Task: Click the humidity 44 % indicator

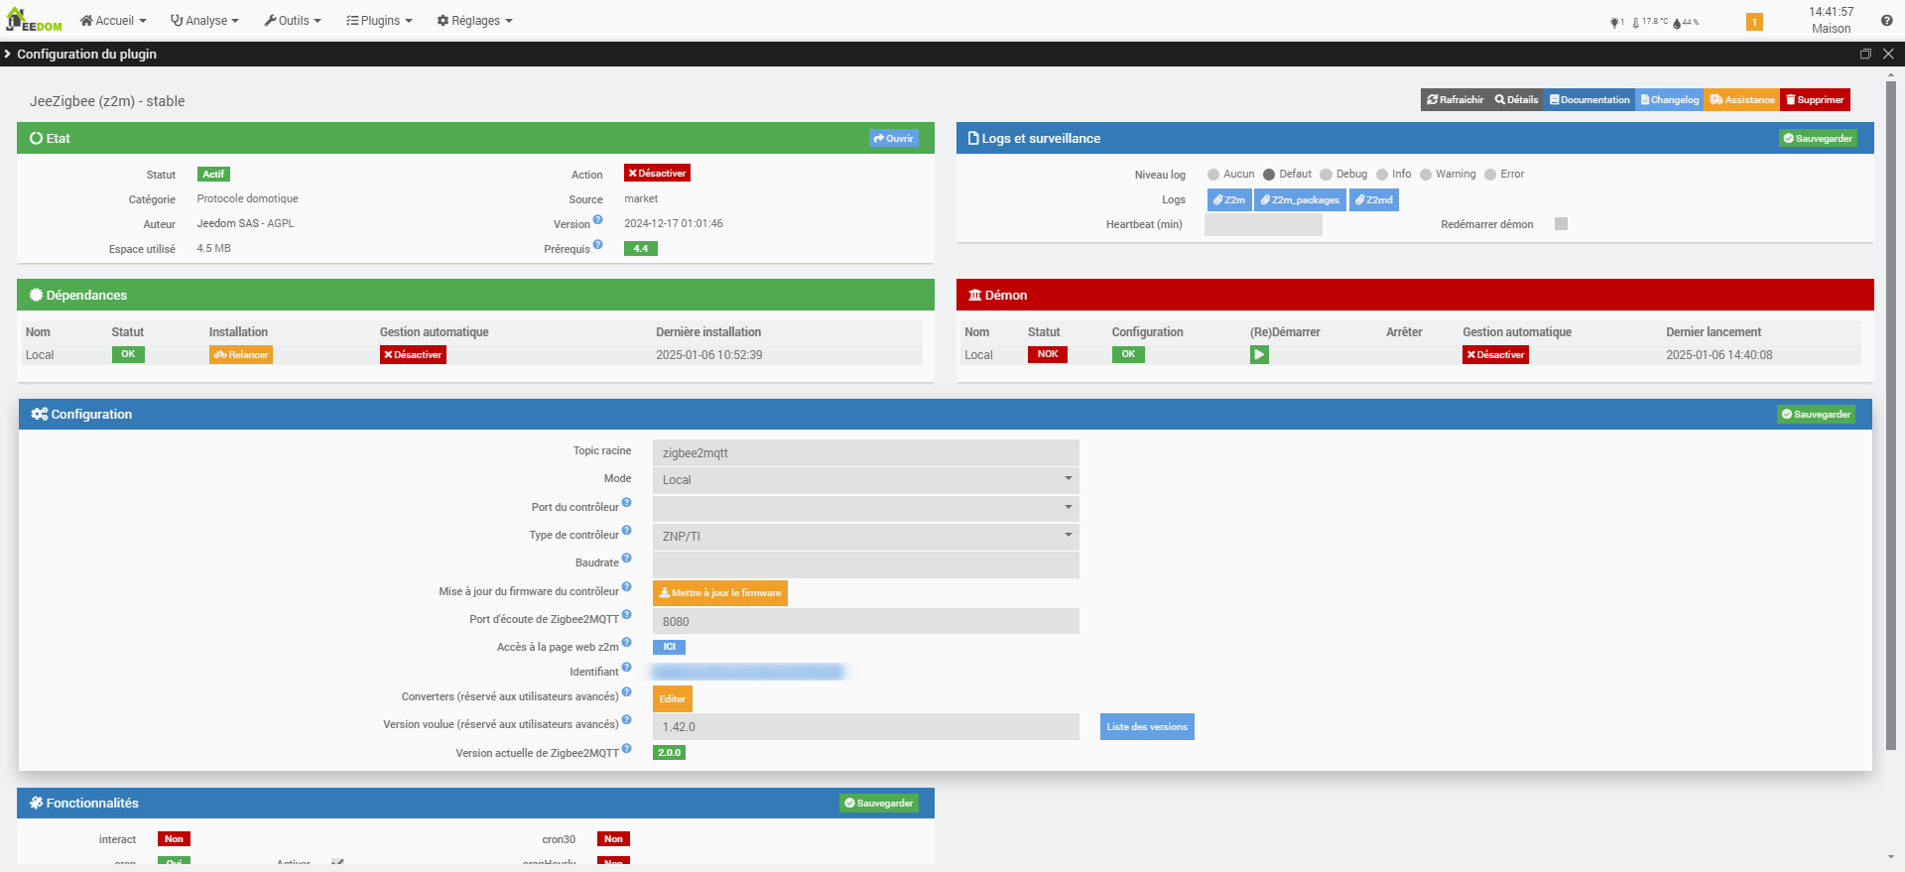Action: (x=1686, y=22)
